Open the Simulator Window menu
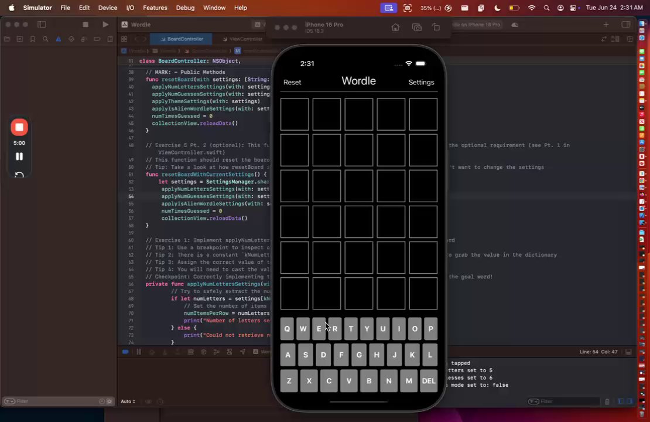The height and width of the screenshot is (422, 650). [x=214, y=8]
